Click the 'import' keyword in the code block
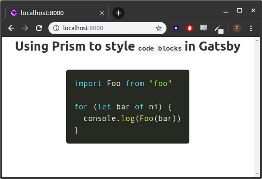The width and height of the screenshot is (262, 179). click(x=88, y=83)
